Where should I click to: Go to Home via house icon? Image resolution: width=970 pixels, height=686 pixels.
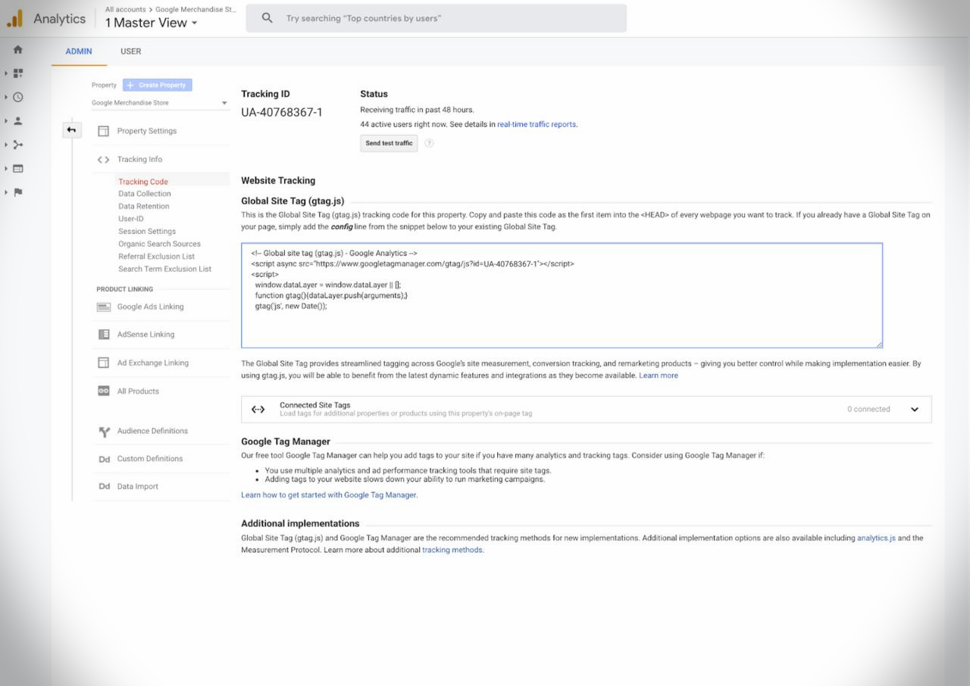18,49
